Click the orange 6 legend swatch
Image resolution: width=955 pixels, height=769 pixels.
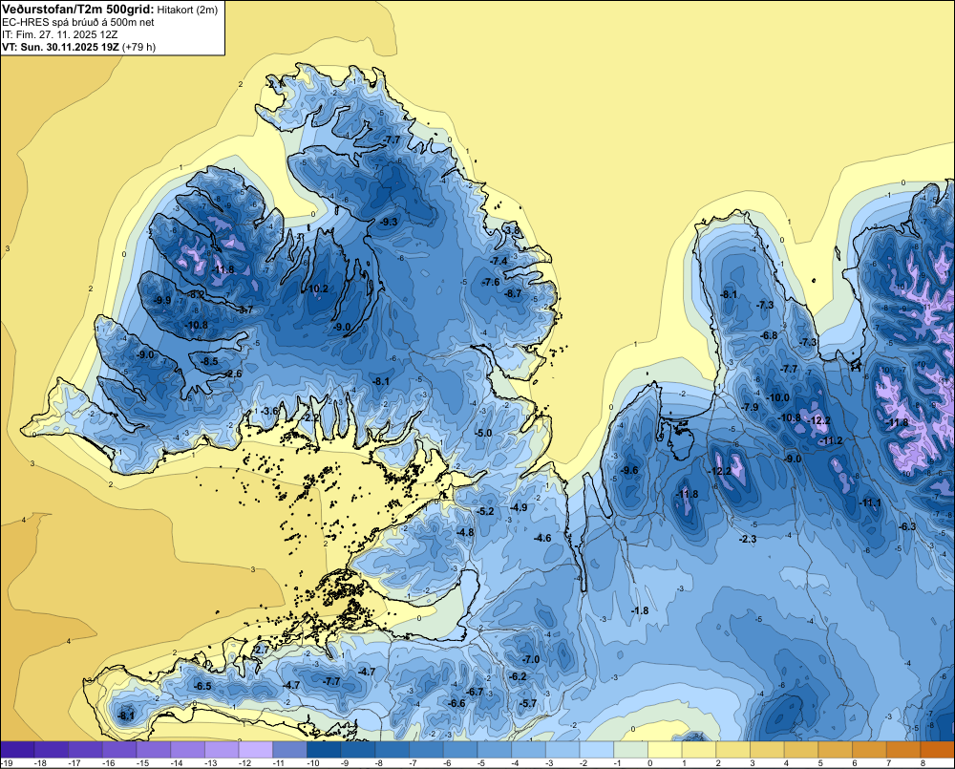tap(870, 750)
